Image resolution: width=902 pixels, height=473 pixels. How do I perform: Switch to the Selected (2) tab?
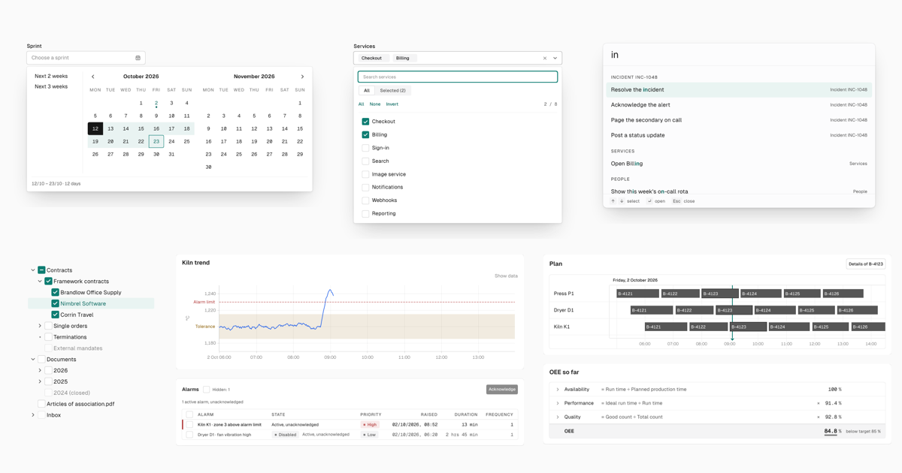tap(392, 90)
